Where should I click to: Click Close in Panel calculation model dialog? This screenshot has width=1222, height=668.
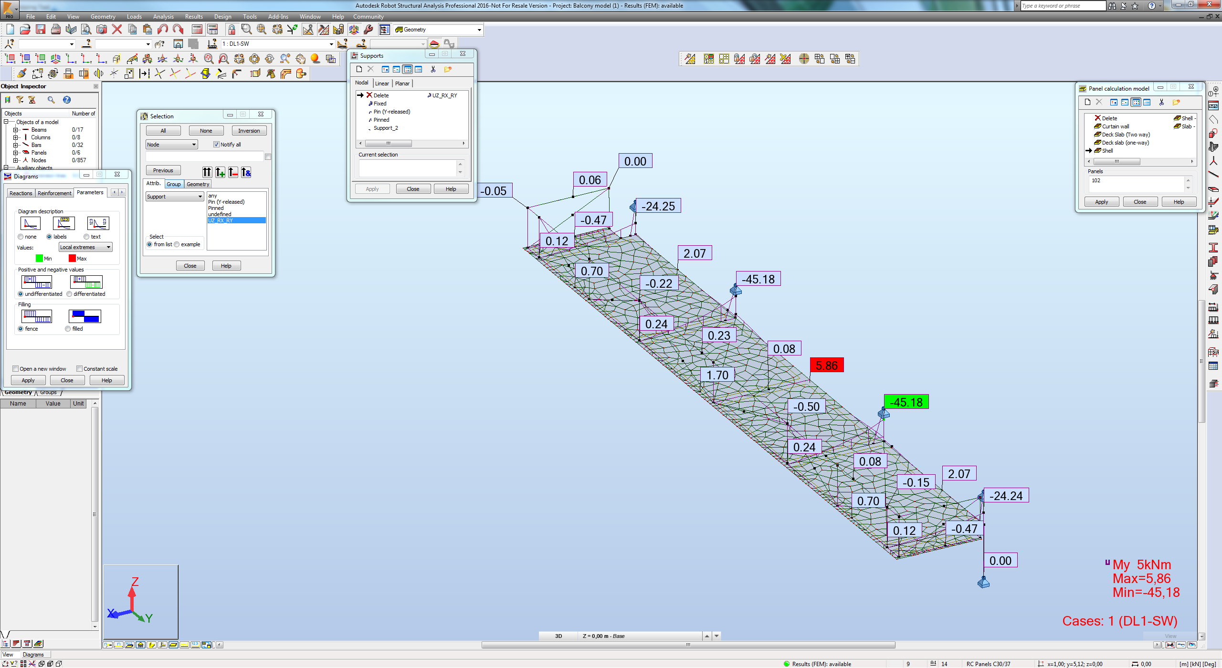click(x=1140, y=202)
